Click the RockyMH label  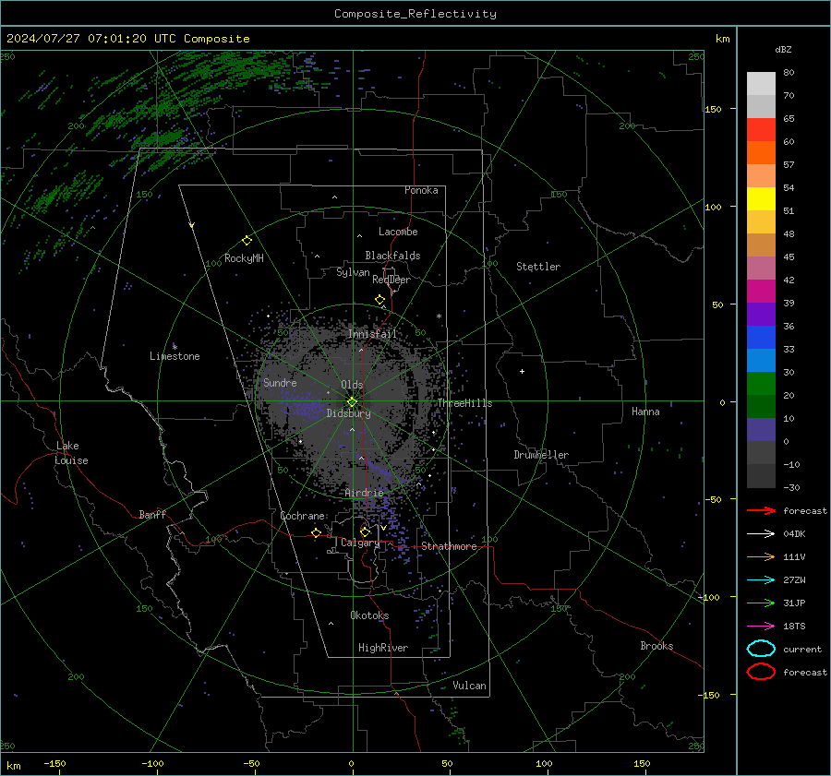(244, 258)
